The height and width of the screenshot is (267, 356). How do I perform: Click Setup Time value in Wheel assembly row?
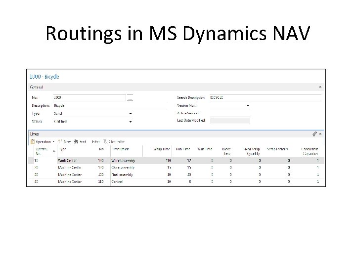(x=168, y=161)
